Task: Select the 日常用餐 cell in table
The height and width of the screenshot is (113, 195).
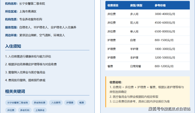Action: click(135, 66)
